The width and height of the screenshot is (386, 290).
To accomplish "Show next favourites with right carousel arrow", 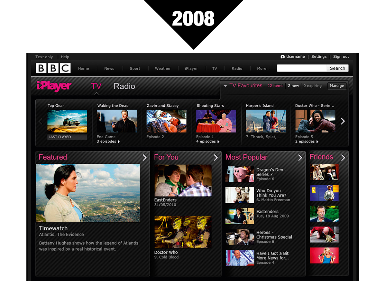I will click(343, 121).
